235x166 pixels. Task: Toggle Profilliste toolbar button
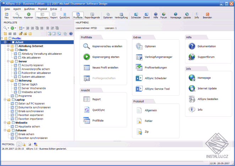pos(78,16)
